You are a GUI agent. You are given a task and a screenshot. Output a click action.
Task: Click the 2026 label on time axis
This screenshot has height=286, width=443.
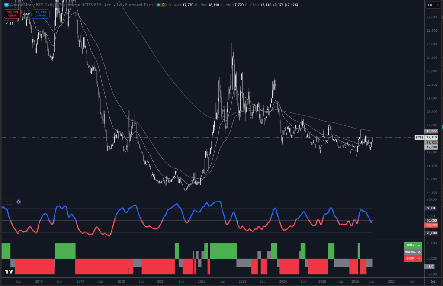(355, 282)
